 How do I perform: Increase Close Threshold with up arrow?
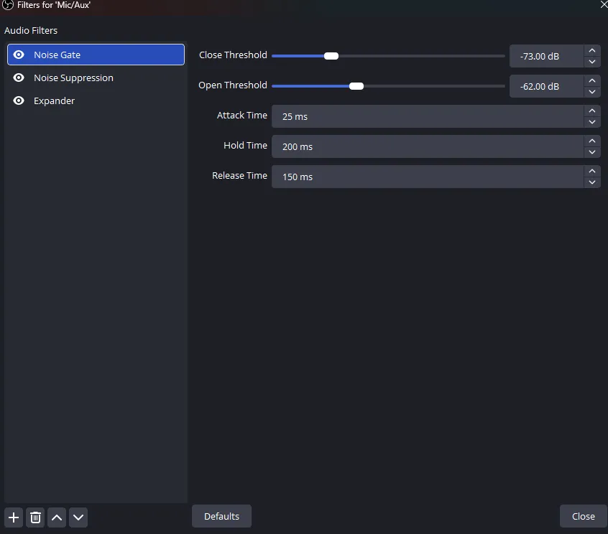click(x=592, y=51)
